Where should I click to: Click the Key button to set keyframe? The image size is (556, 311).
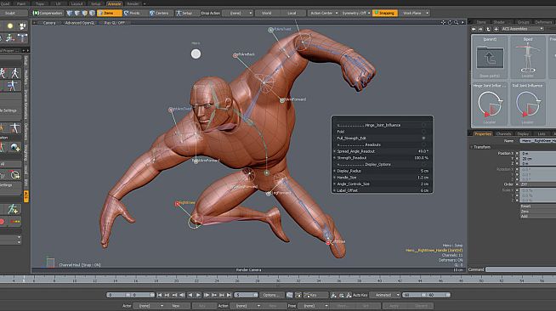point(315,295)
